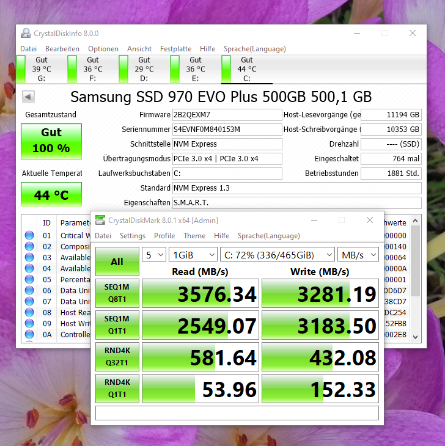
Task: Open Settings menu in CrystalDiskMark
Action: 133,236
